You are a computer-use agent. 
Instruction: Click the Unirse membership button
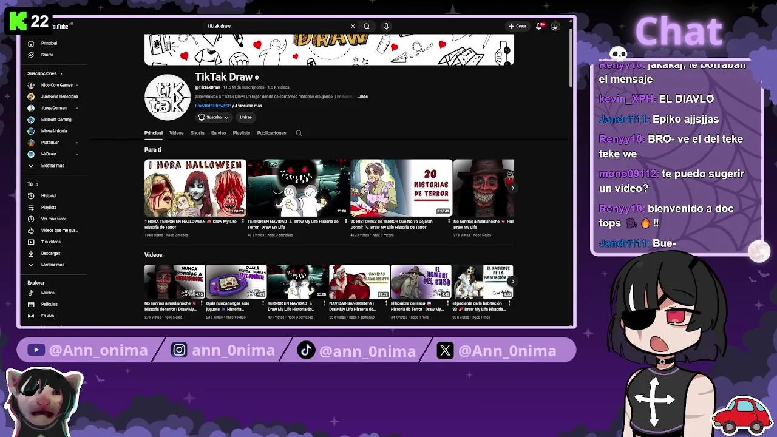click(245, 117)
